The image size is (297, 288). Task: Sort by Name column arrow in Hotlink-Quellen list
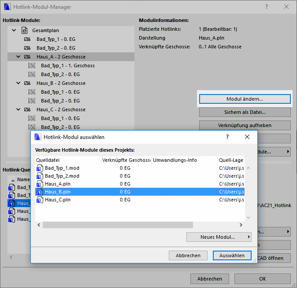pos(13,180)
